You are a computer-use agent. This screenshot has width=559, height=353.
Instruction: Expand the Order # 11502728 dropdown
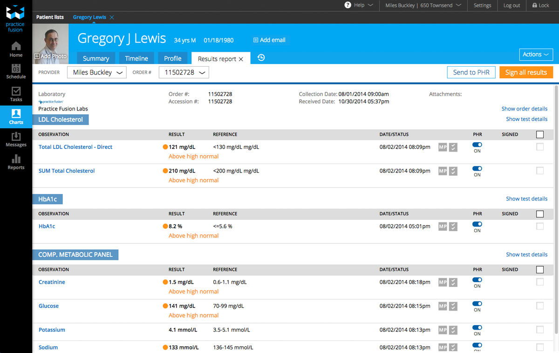184,72
